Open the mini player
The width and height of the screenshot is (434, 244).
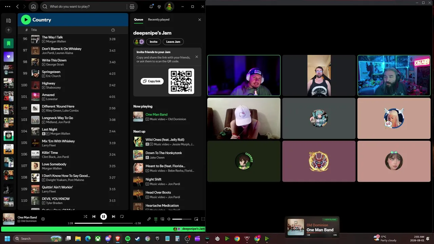pos(196,219)
